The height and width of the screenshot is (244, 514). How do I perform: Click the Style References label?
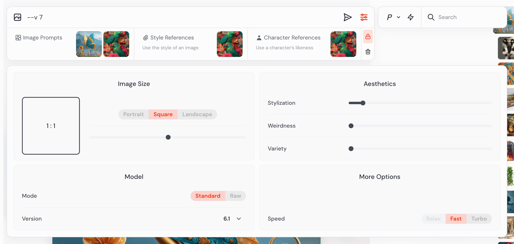[x=172, y=38]
